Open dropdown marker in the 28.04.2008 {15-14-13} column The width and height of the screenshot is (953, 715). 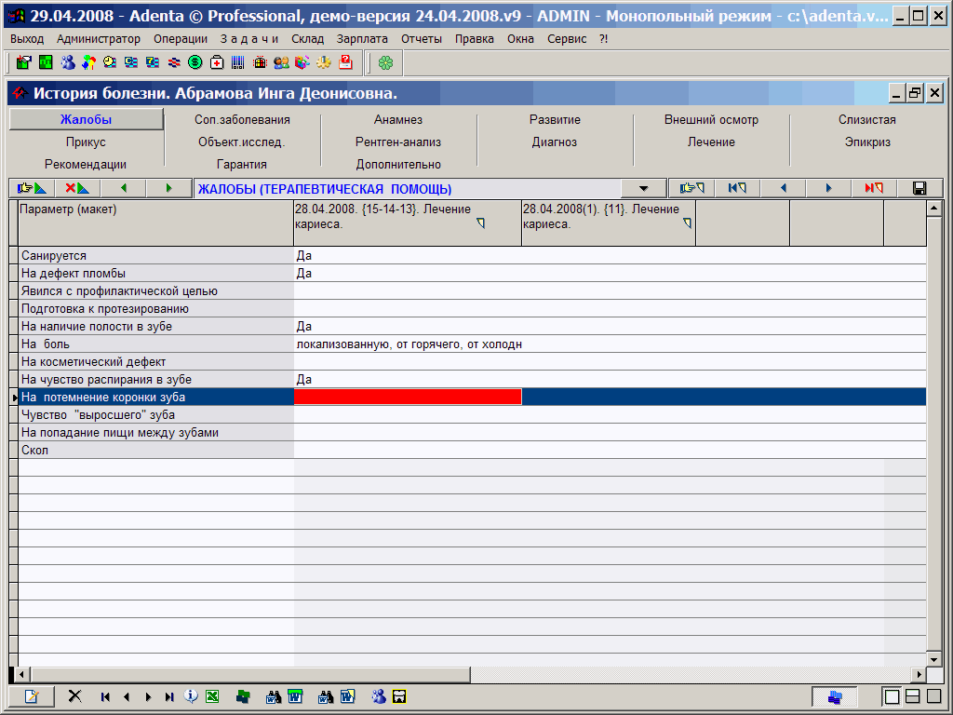click(481, 223)
